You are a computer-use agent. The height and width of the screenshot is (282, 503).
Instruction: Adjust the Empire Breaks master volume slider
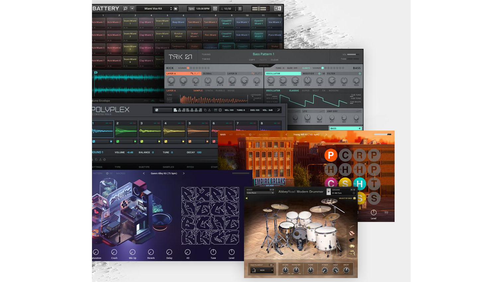click(382, 134)
